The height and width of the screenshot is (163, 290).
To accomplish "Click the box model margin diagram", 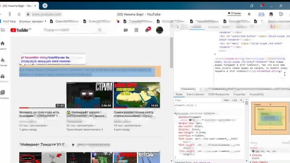I will tap(270, 118).
